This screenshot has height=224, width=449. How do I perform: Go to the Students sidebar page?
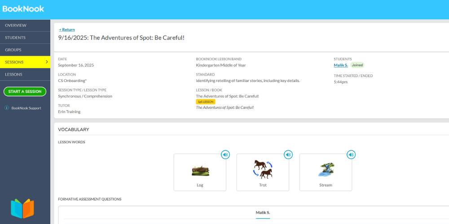[x=15, y=38]
